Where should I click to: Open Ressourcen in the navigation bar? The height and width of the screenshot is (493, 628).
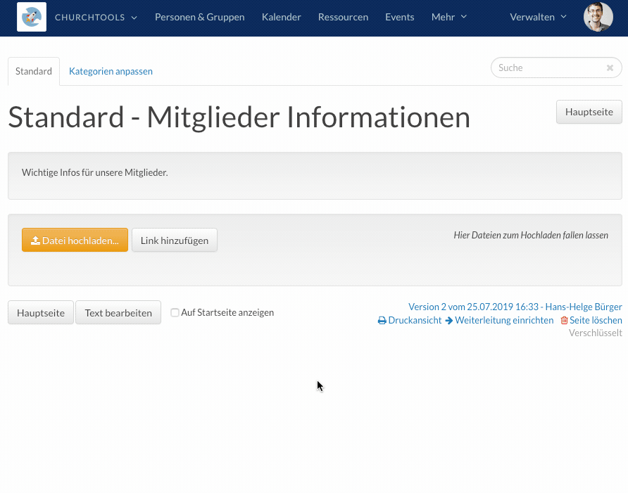point(344,17)
